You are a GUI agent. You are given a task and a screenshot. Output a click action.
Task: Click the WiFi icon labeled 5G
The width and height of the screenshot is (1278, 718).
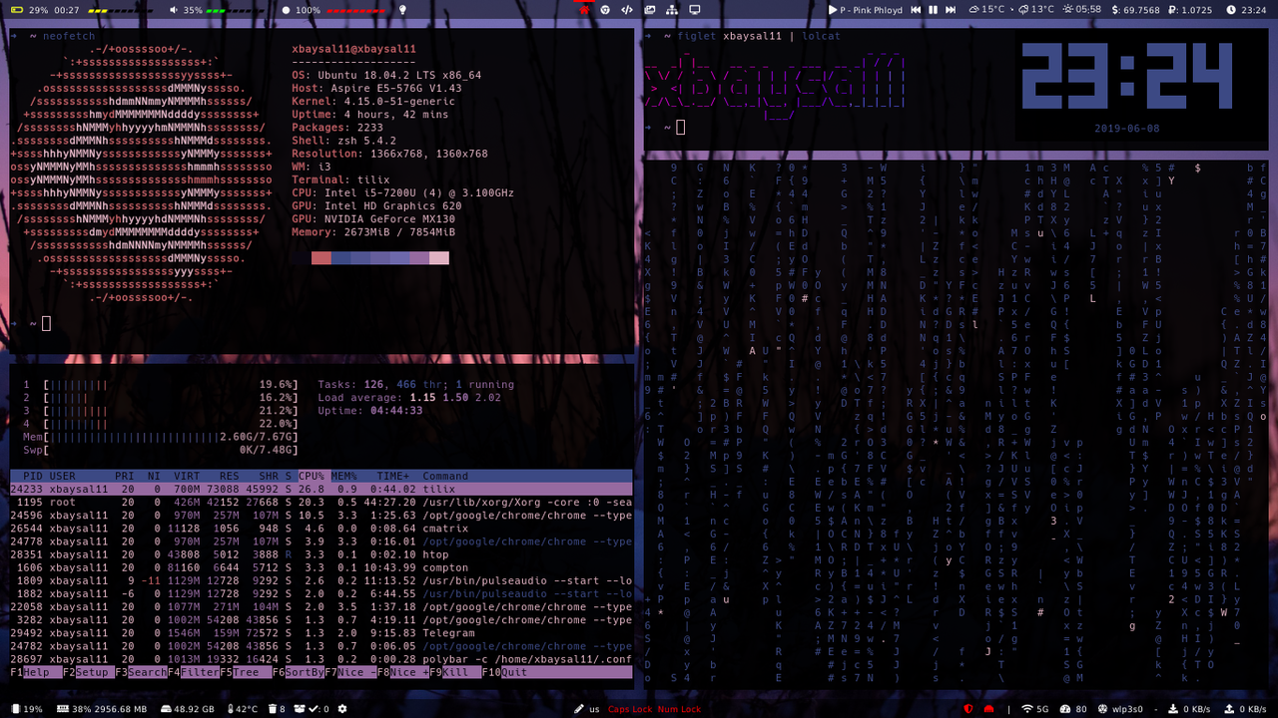(x=1027, y=709)
